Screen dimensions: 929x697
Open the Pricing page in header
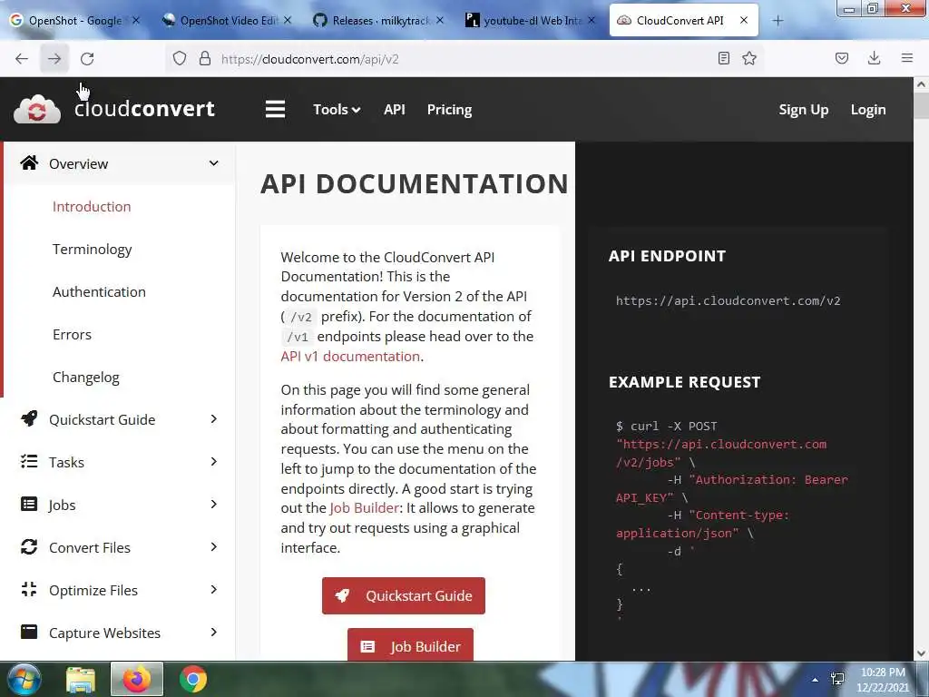point(450,110)
